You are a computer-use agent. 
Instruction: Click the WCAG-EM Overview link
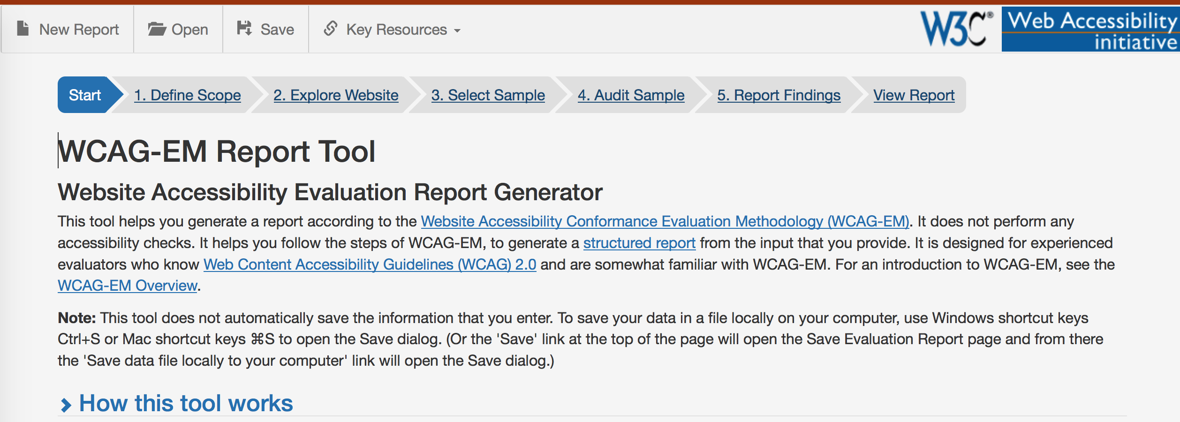coord(127,286)
